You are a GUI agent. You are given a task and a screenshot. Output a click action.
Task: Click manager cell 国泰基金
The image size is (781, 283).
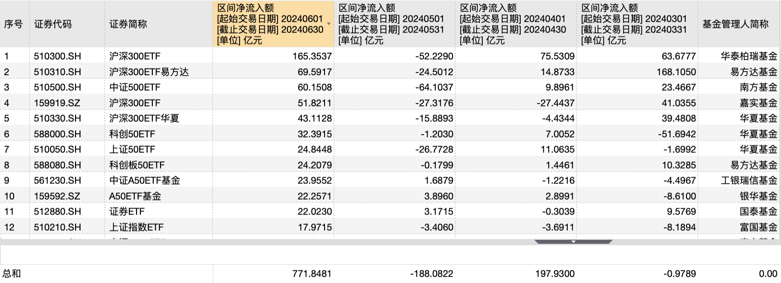[x=758, y=211]
